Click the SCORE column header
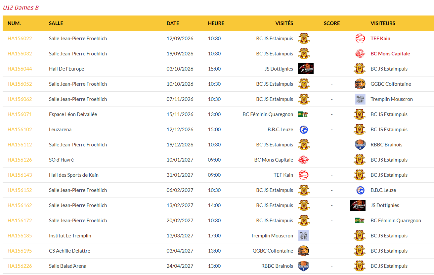The height and width of the screenshot is (275, 434). 332,23
